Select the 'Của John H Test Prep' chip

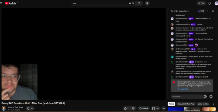pos(186,104)
